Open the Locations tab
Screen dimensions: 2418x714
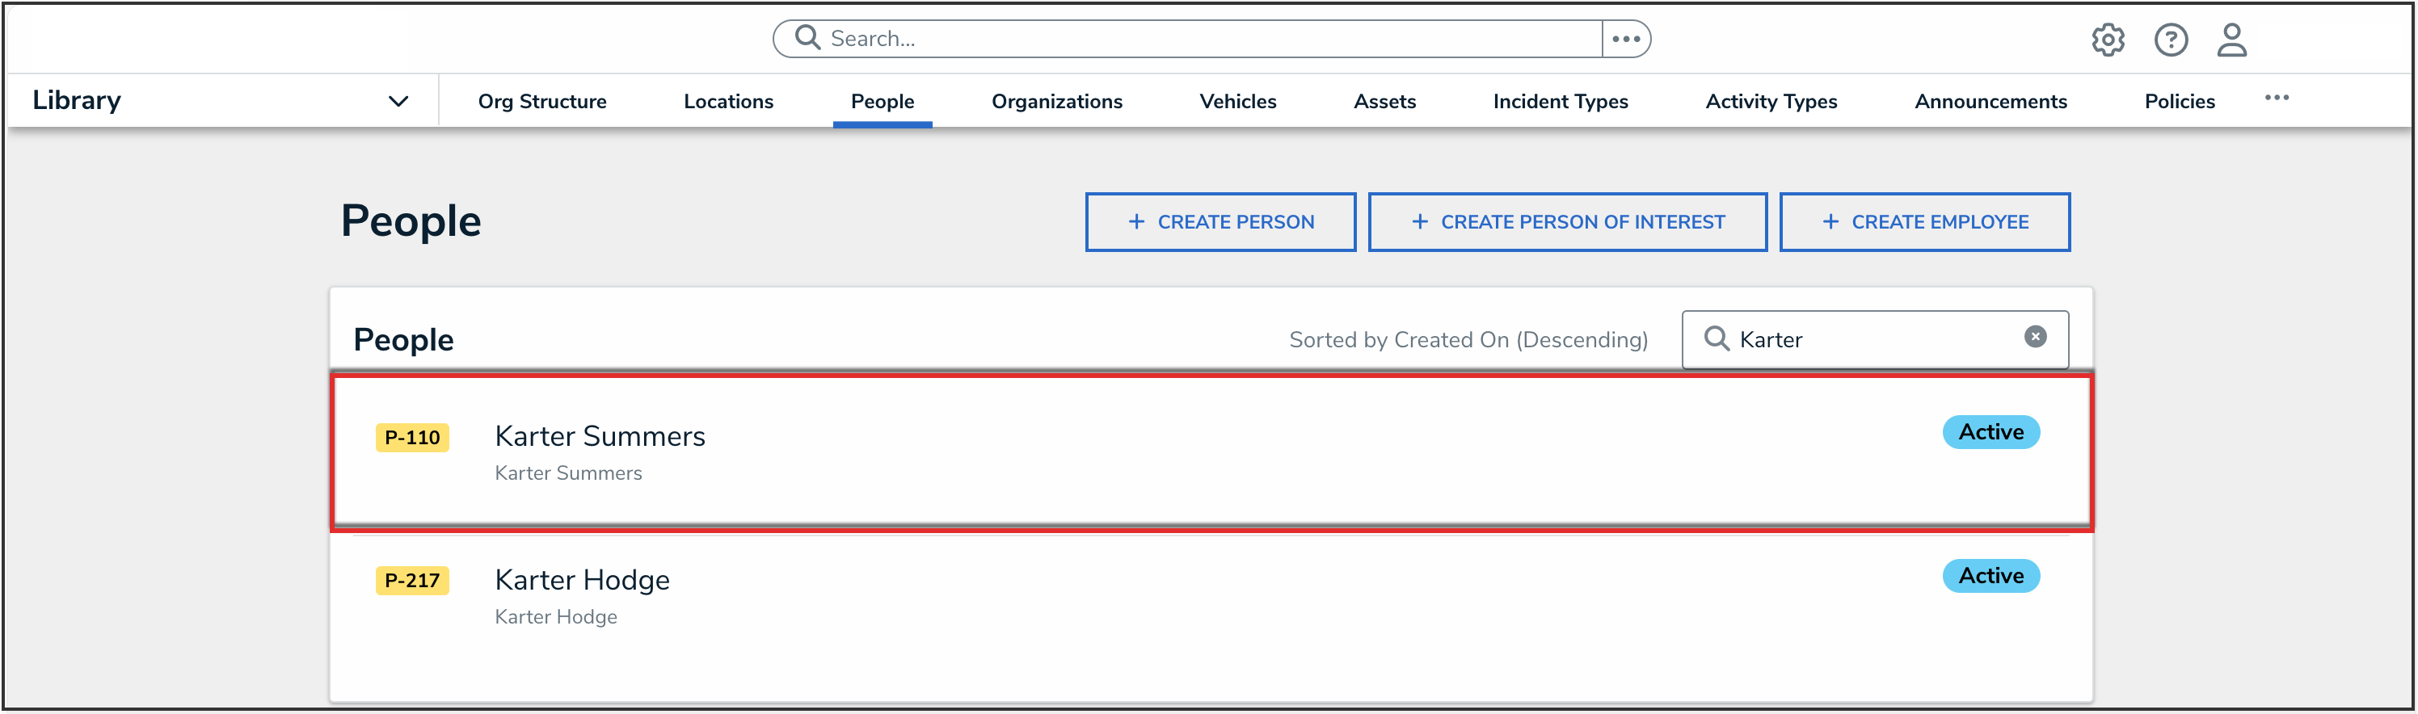click(728, 101)
